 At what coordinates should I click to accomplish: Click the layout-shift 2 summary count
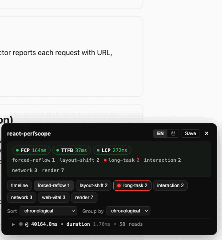[x=79, y=160]
